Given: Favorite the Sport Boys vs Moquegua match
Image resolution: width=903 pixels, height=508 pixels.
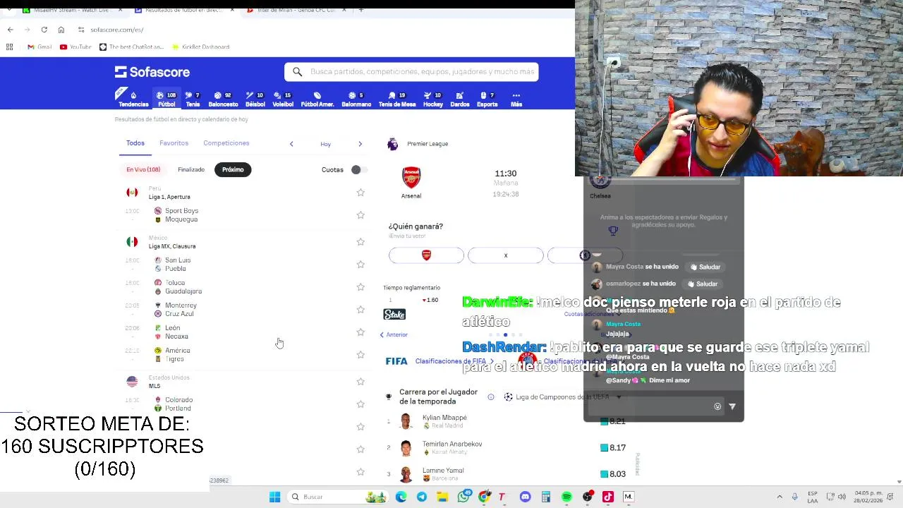Looking at the screenshot, I should click(x=360, y=215).
